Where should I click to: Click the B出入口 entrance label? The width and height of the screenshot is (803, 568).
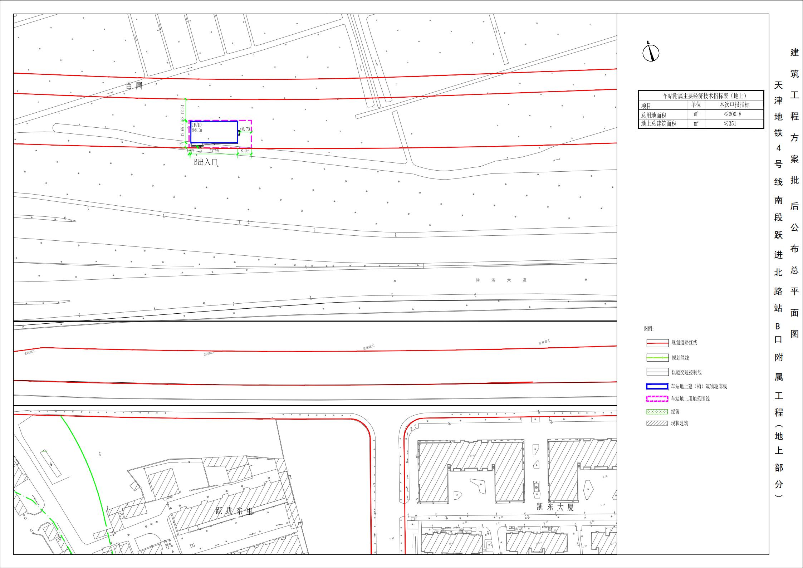click(x=206, y=162)
